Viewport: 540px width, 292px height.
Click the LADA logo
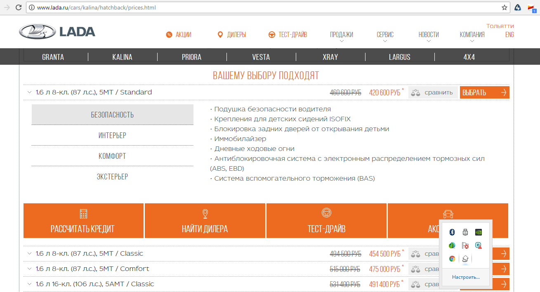point(57,32)
